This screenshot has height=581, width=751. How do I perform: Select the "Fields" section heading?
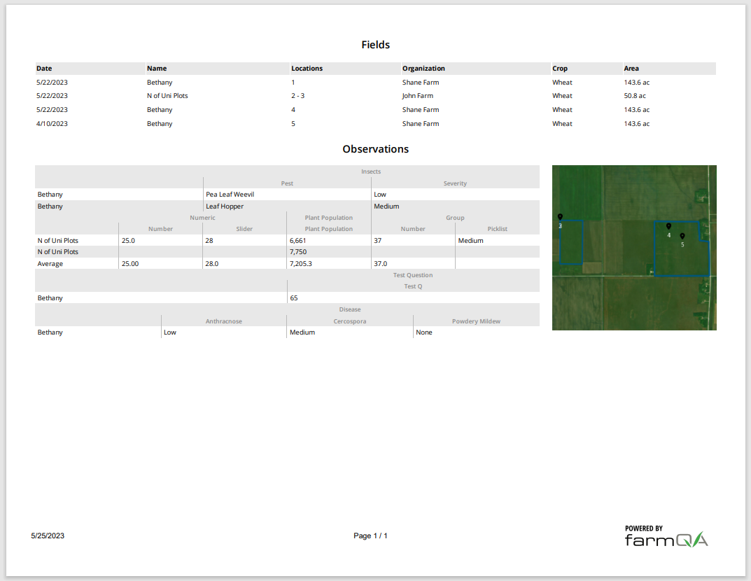[375, 45]
